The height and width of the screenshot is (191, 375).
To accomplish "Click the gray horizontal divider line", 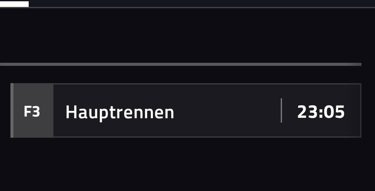I will point(180,65).
